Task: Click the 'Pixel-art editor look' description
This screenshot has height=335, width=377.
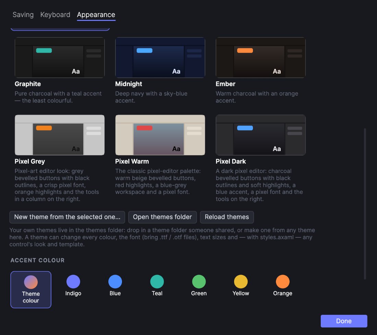Action: pyautogui.click(x=57, y=185)
